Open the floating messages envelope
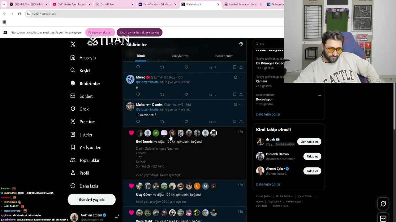This screenshot has width=396, height=222. pos(383,218)
